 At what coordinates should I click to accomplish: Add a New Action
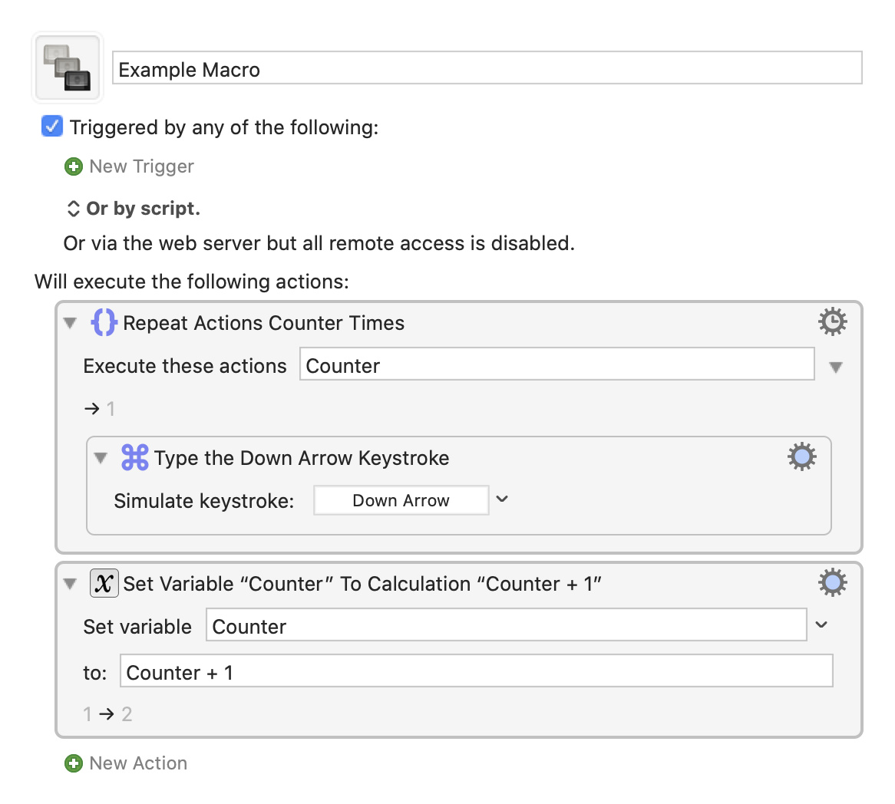pos(138,763)
